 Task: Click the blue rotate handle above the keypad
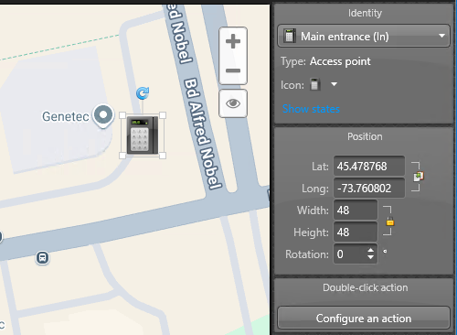143,93
